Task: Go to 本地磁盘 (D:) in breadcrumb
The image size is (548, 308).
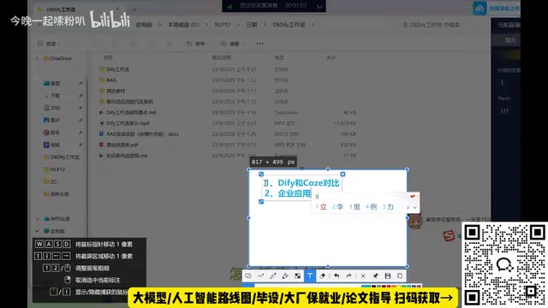Action: click(183, 25)
